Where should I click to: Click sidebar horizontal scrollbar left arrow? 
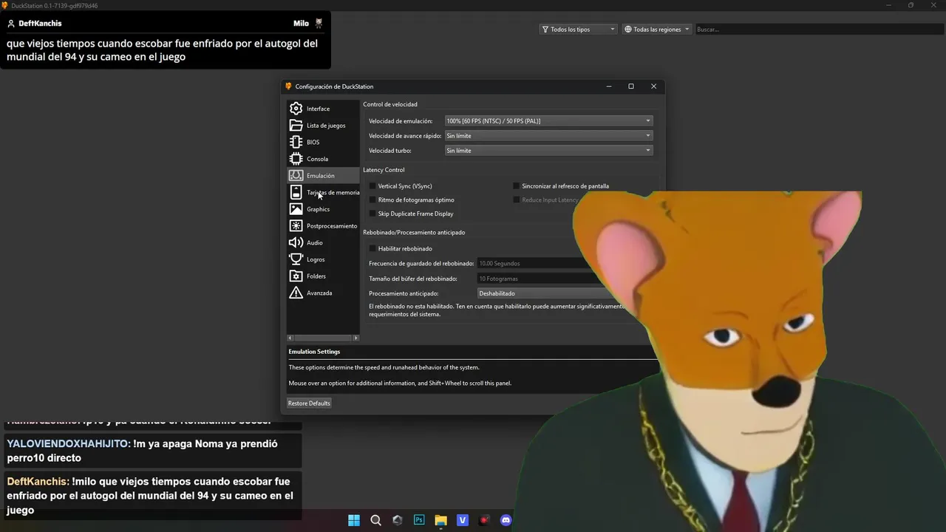(290, 338)
